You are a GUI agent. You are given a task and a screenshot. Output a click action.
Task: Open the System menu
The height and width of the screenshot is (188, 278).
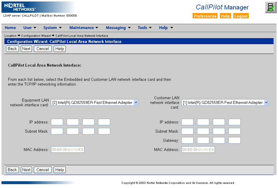tap(52, 28)
